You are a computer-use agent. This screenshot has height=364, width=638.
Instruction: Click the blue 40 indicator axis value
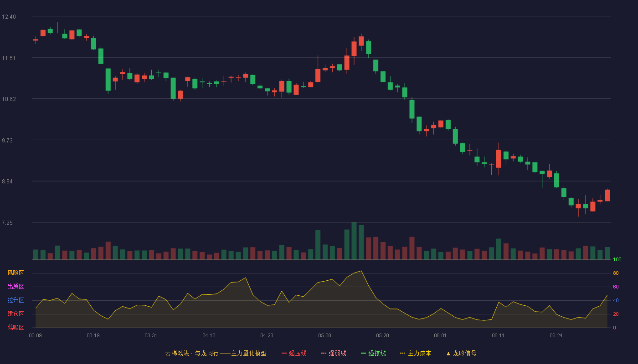616,300
